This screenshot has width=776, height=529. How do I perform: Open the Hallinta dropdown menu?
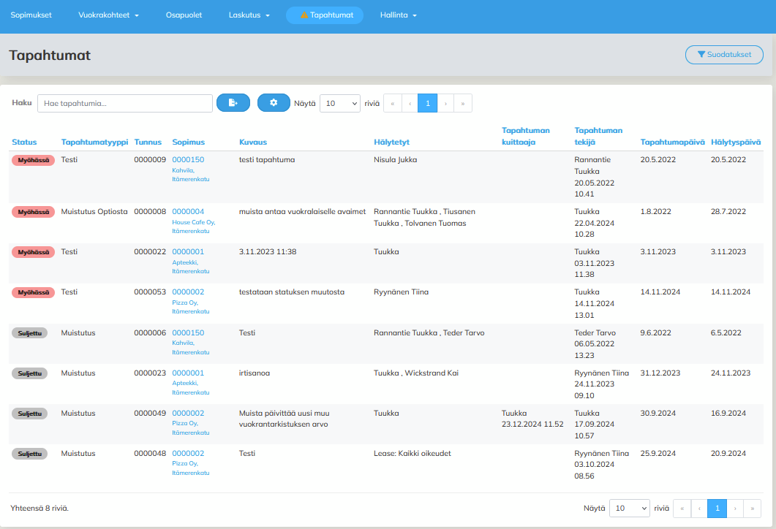coord(399,15)
